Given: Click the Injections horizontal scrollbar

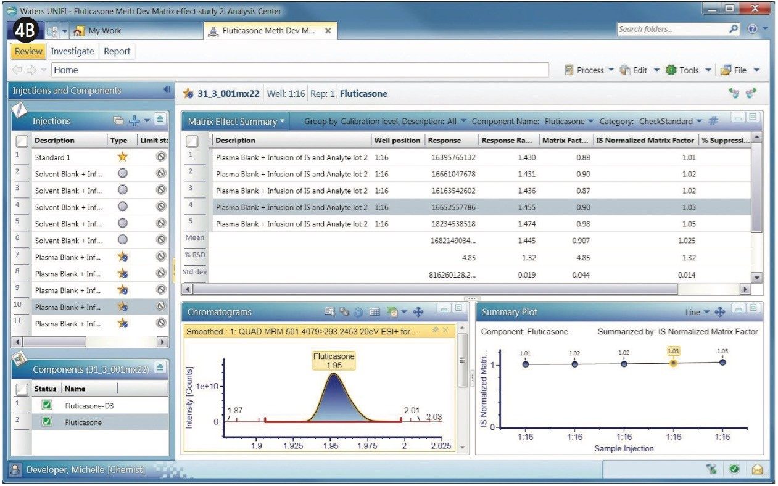Looking at the screenshot, I should (91, 341).
